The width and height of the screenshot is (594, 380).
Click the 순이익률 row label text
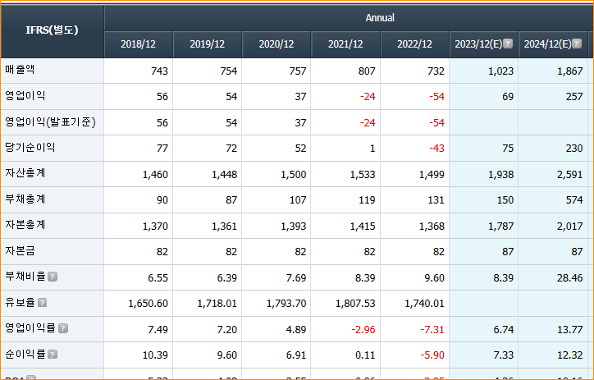25,355
